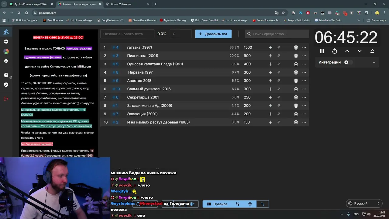Add amount to Апостол 2018 plus icon

[x=270, y=81]
